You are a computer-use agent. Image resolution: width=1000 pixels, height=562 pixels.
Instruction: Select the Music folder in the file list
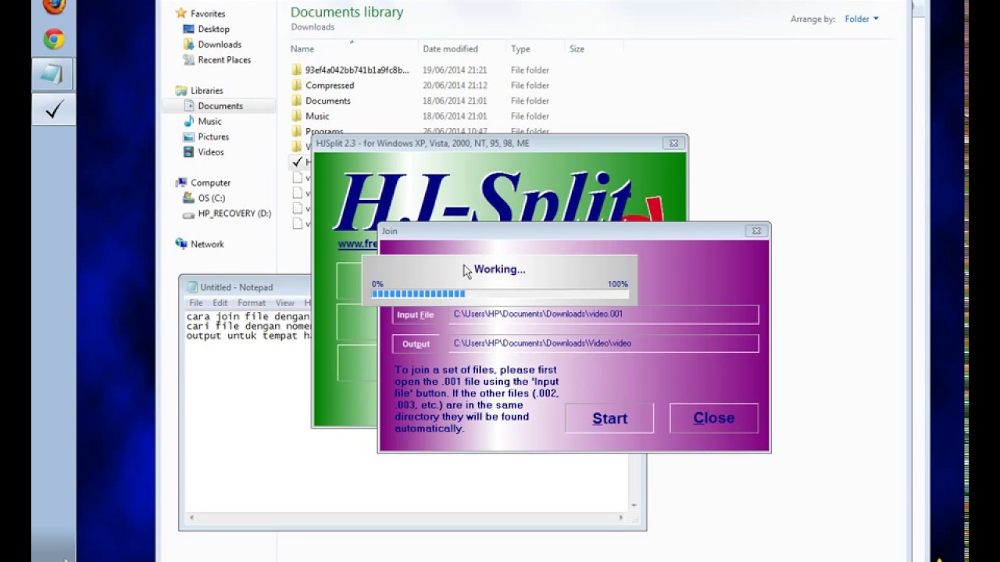(317, 116)
